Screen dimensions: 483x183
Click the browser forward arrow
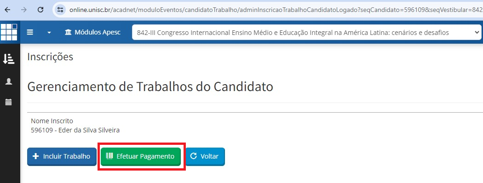24,10
